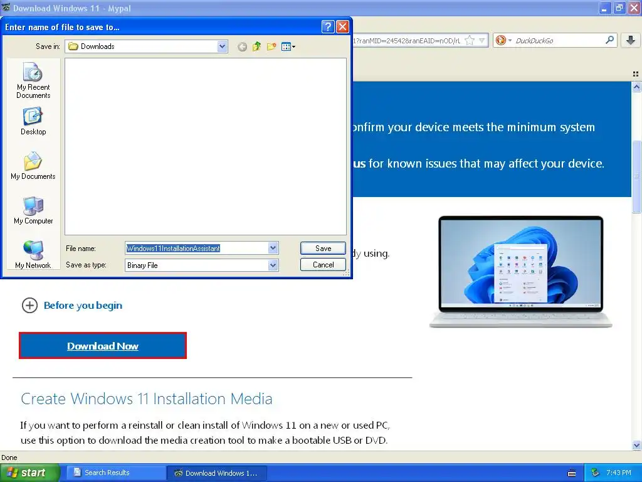Click the grid icon below the toolbar
642x482 pixels.
coord(636,74)
